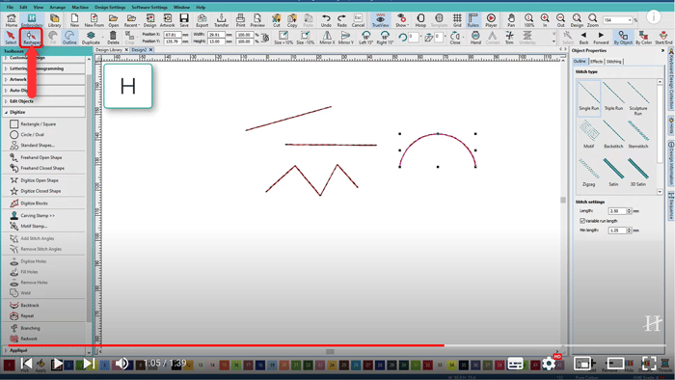
Task: Click the Duplicate icon
Action: 91,38
